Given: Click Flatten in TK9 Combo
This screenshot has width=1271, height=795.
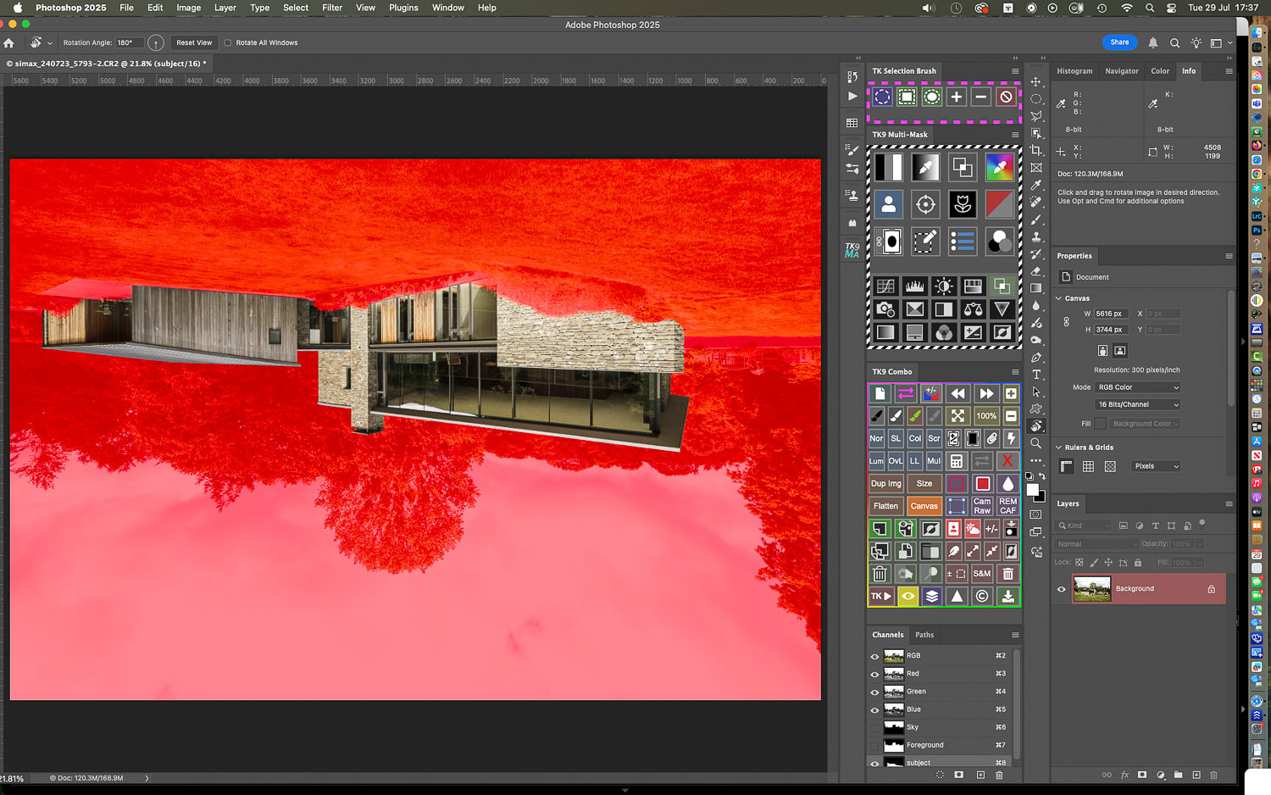Looking at the screenshot, I should [885, 506].
